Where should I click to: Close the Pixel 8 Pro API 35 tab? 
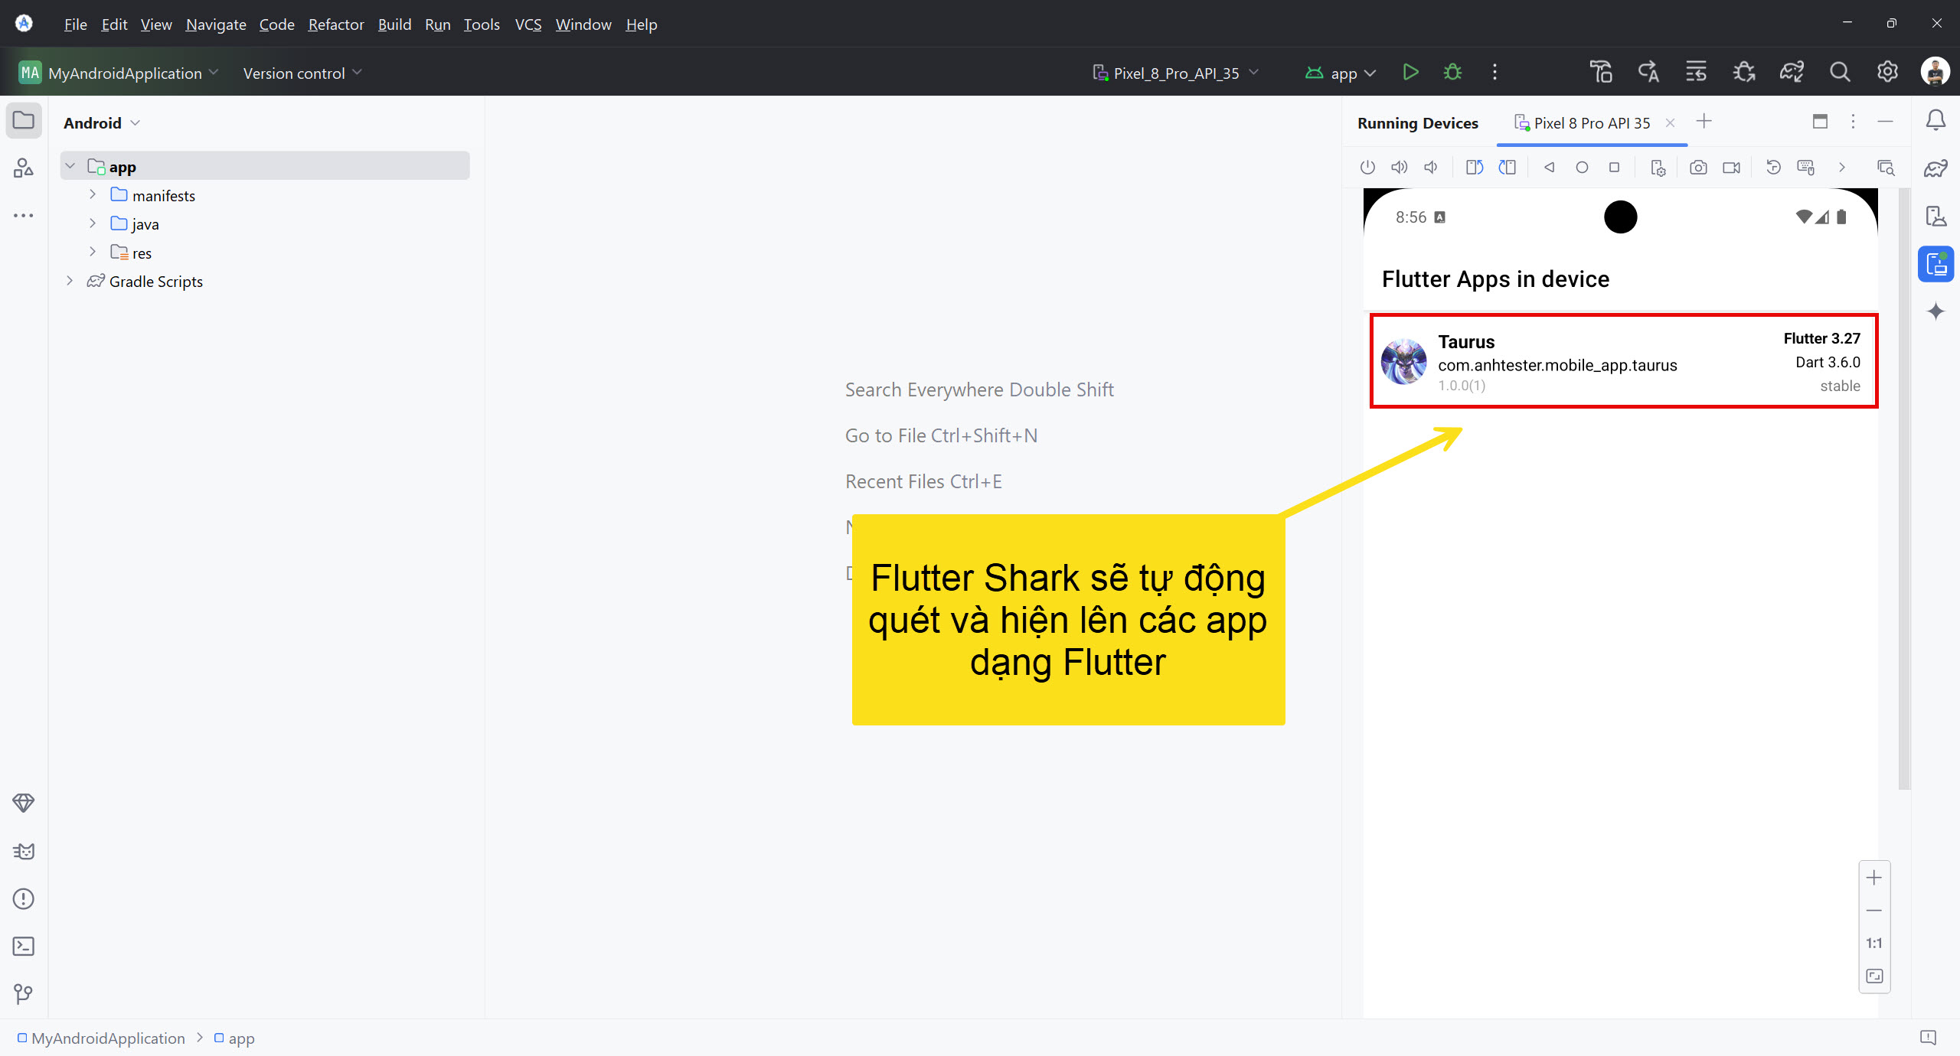1671,123
